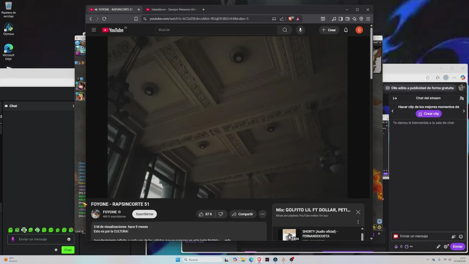Bookmark this page in Brave
Screen dimensions: 469x264
(x=136, y=19)
